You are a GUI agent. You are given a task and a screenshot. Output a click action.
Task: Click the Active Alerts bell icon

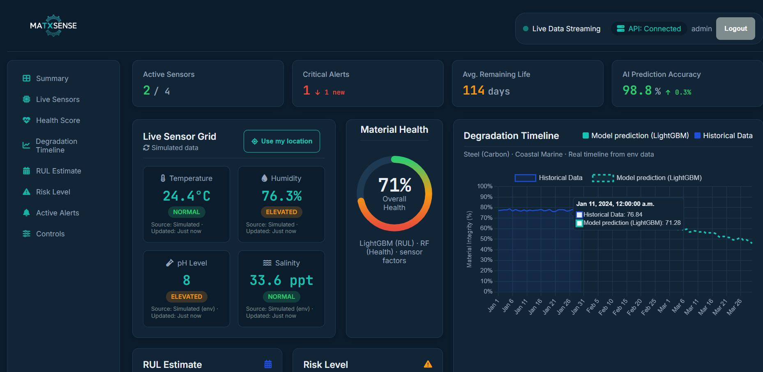[x=26, y=213]
